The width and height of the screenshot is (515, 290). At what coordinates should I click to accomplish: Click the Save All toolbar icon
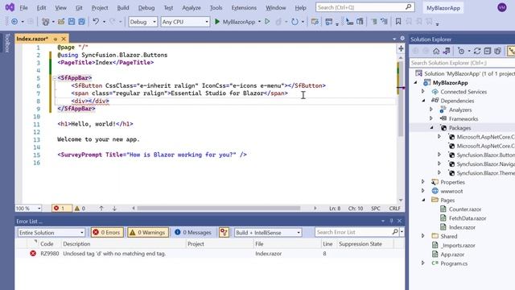(81, 22)
